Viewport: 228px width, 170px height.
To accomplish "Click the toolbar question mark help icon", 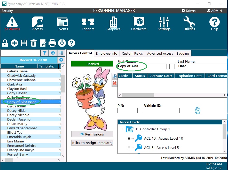I will tap(72, 43).
